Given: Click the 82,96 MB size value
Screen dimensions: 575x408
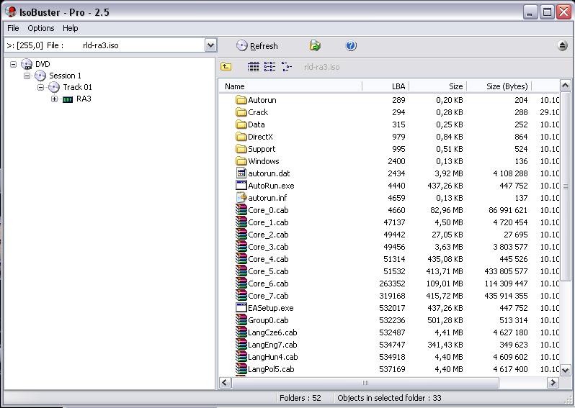Looking at the screenshot, I should [x=447, y=210].
